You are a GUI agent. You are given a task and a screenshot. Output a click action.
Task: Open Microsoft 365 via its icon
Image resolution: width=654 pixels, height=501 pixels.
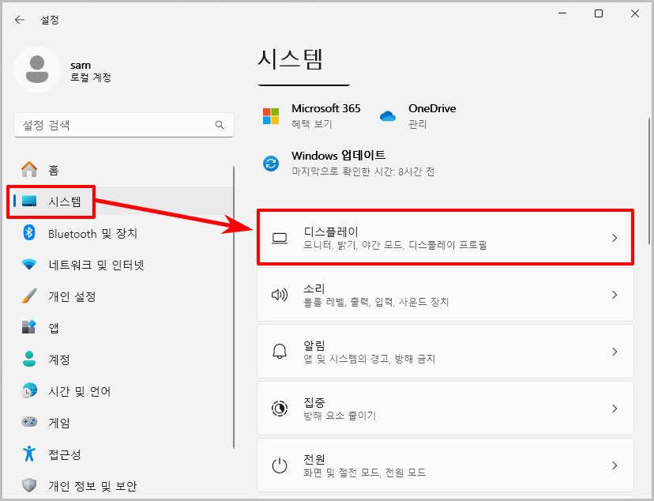click(x=271, y=115)
